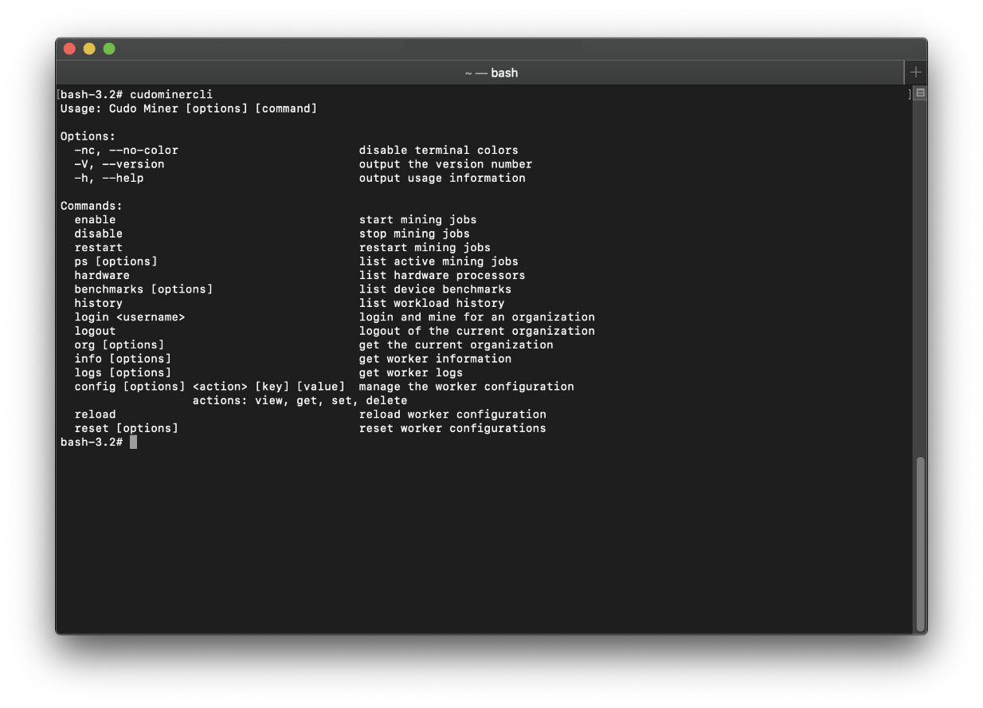Minimize the terminal with yellow button
Image resolution: width=983 pixels, height=708 pixels.
(89, 49)
